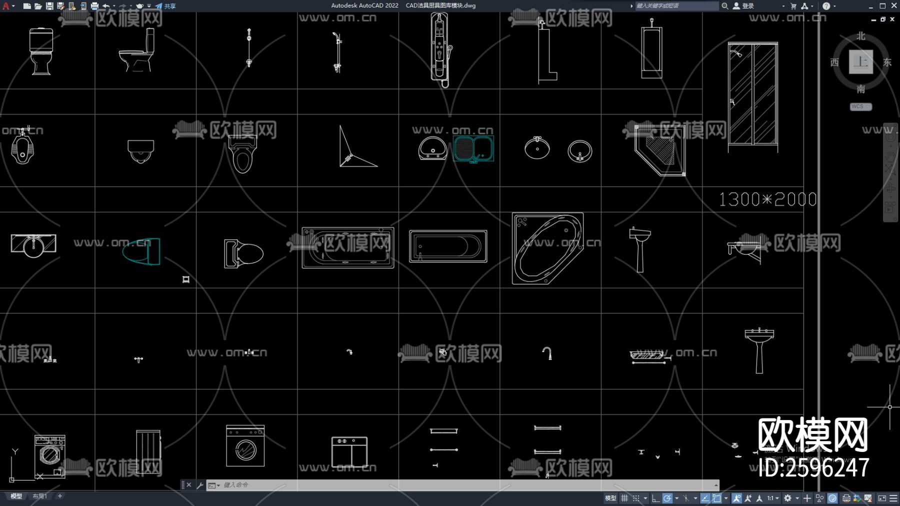Open a drawing with the Open file icon
Viewport: 900px width, 506px height.
pos(38,6)
